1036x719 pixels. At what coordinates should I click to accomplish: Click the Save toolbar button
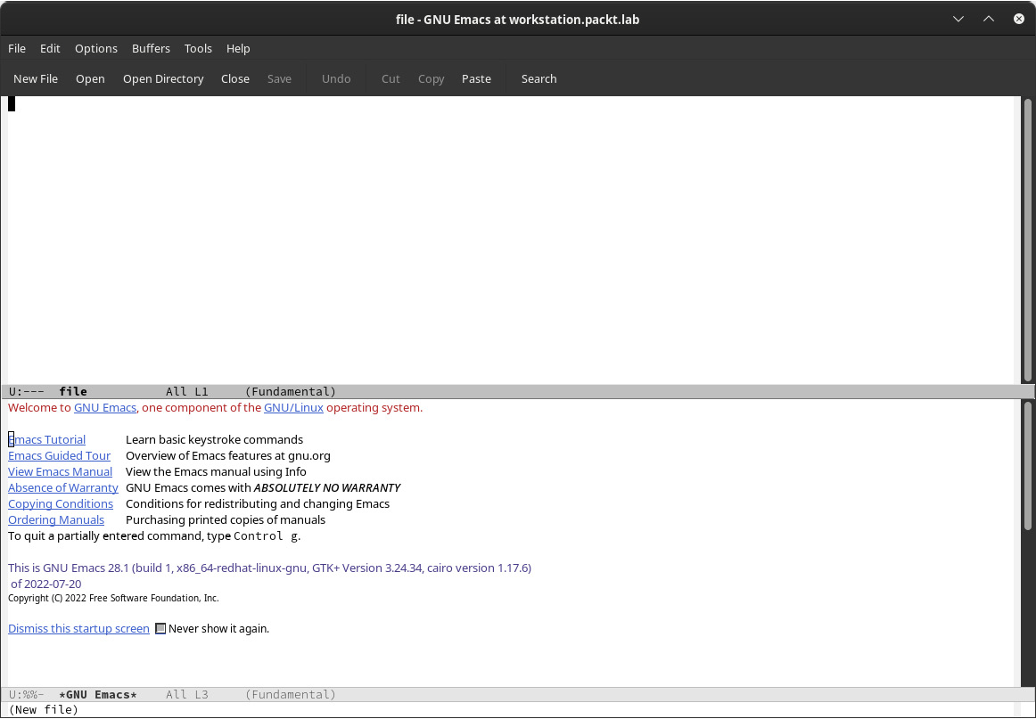click(279, 78)
